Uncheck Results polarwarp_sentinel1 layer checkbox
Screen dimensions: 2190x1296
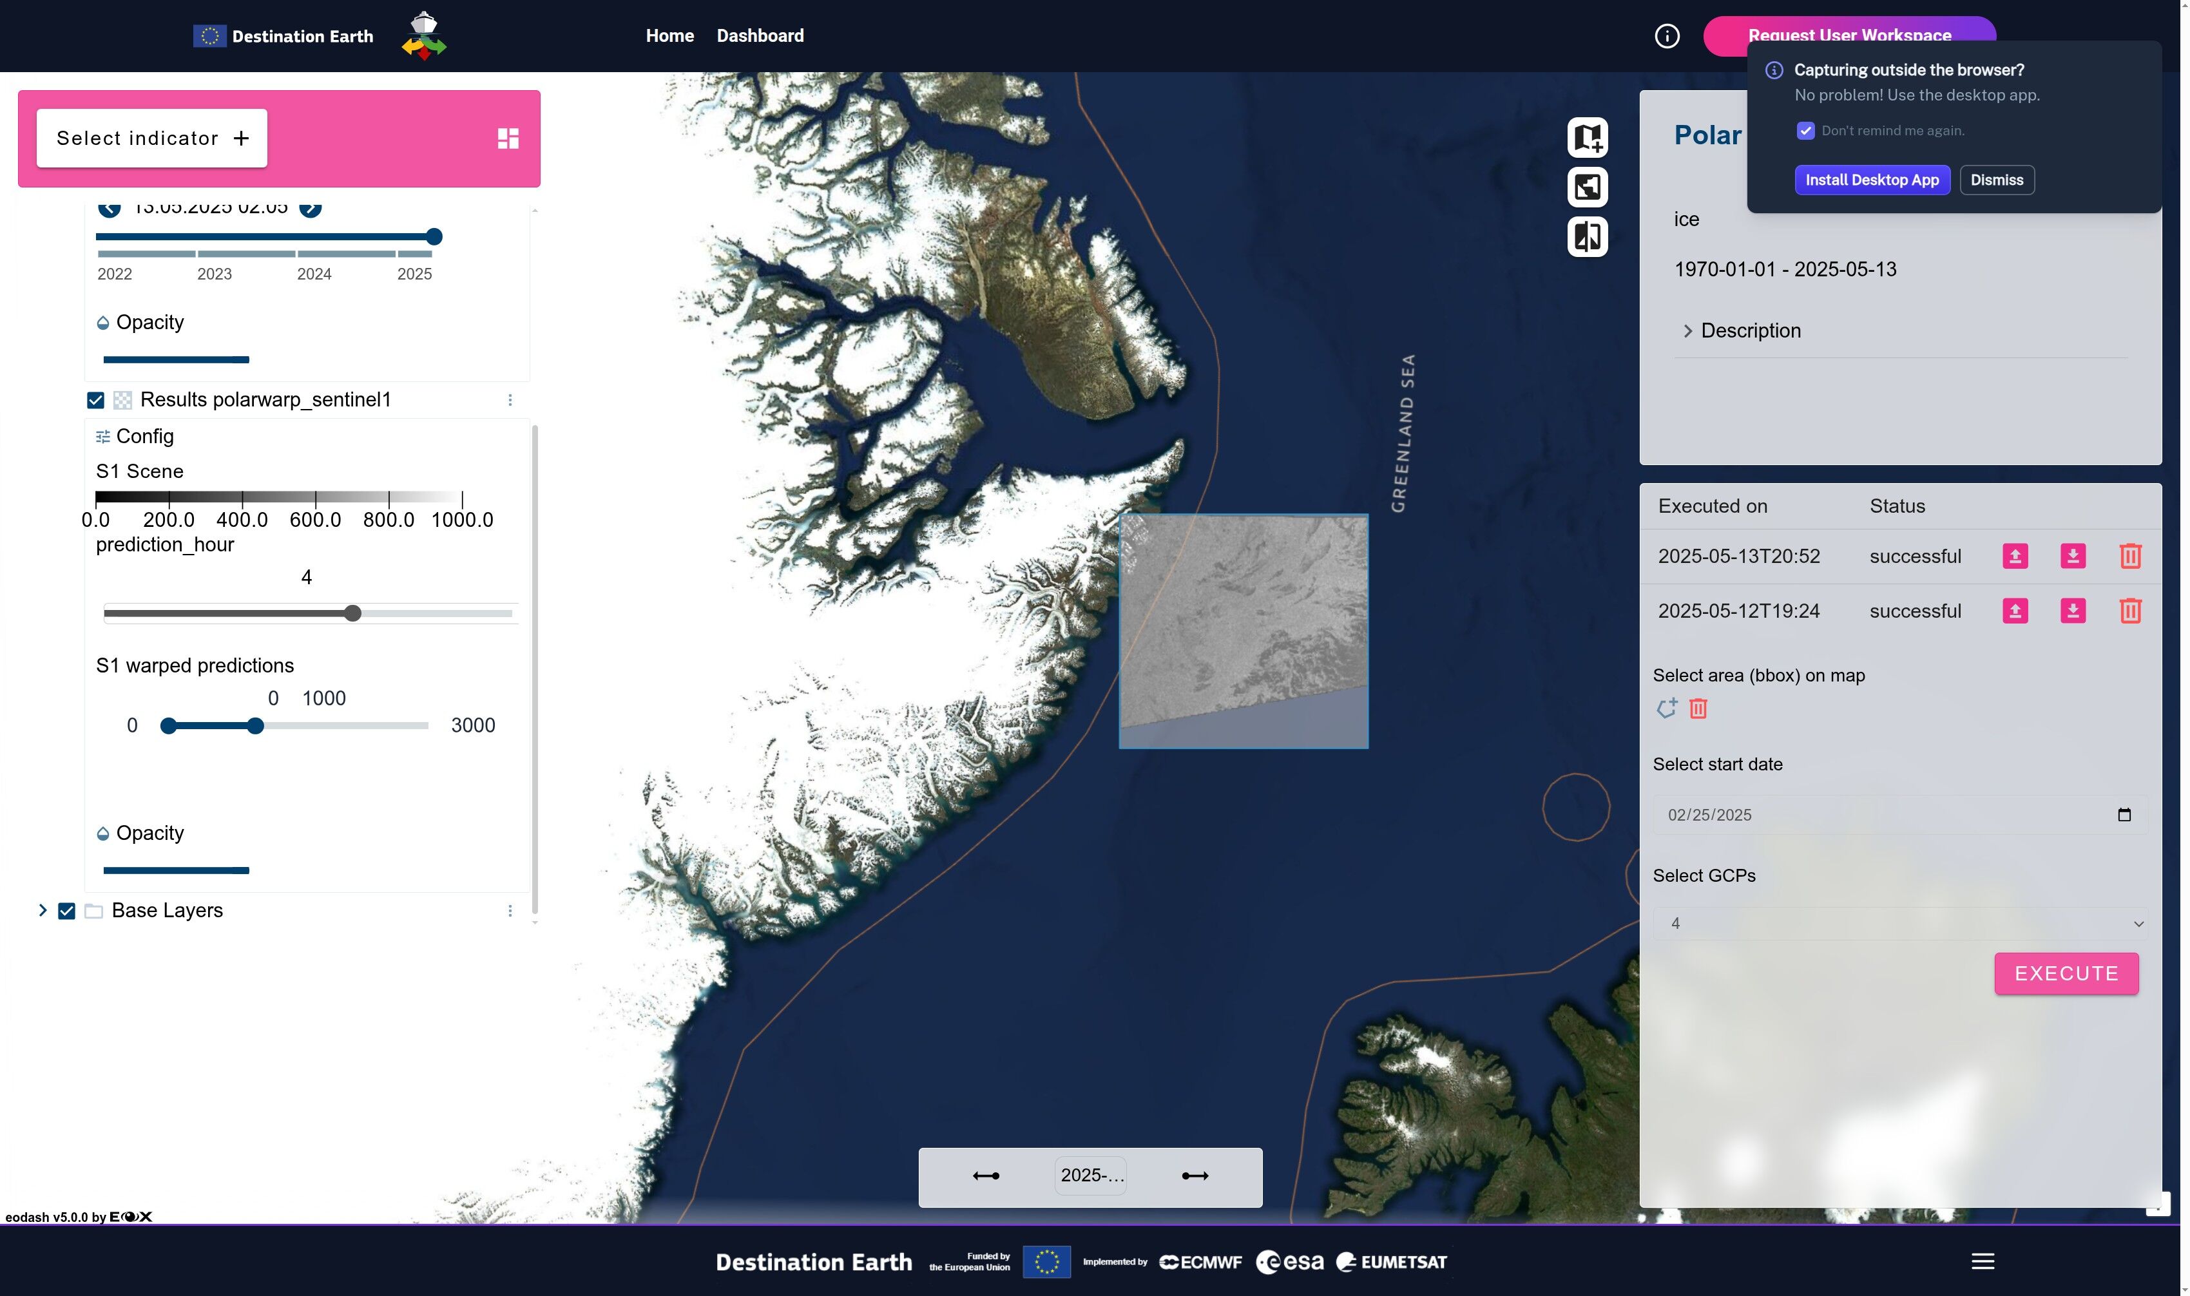[x=96, y=400]
